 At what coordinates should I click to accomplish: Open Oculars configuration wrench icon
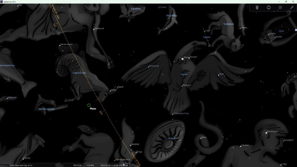click(292, 7)
